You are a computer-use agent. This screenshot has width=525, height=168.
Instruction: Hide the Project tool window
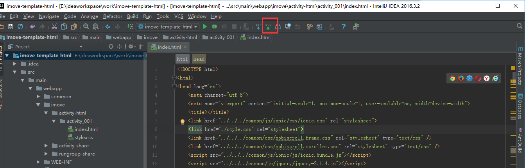[x=141, y=46]
